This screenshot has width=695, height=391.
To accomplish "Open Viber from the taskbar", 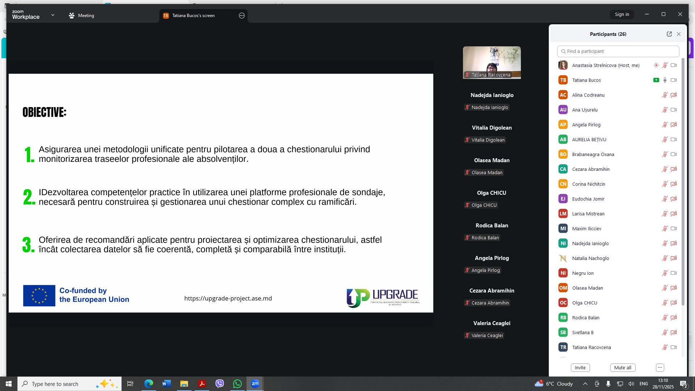I will pos(220,384).
